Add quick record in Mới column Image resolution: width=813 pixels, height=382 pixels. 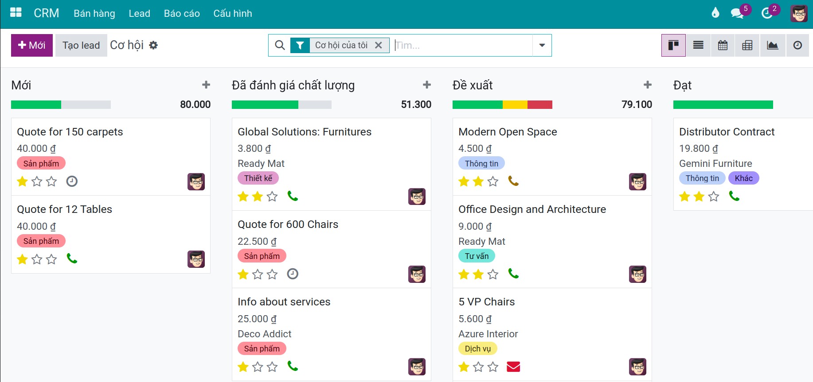click(206, 85)
